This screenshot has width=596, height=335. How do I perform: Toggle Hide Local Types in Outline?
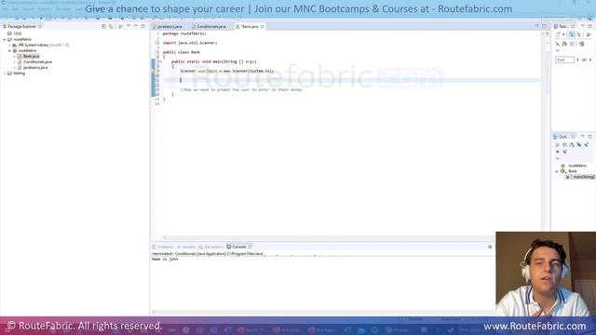coord(564,152)
